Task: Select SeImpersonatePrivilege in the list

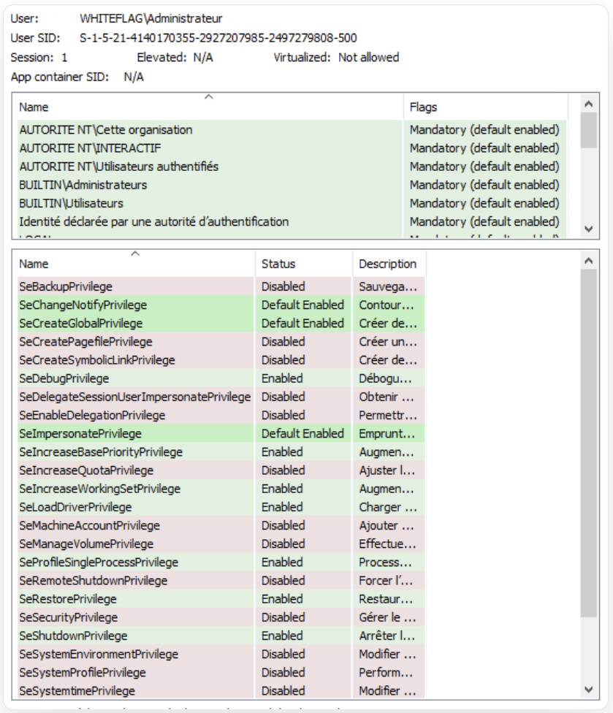Action: tap(80, 433)
